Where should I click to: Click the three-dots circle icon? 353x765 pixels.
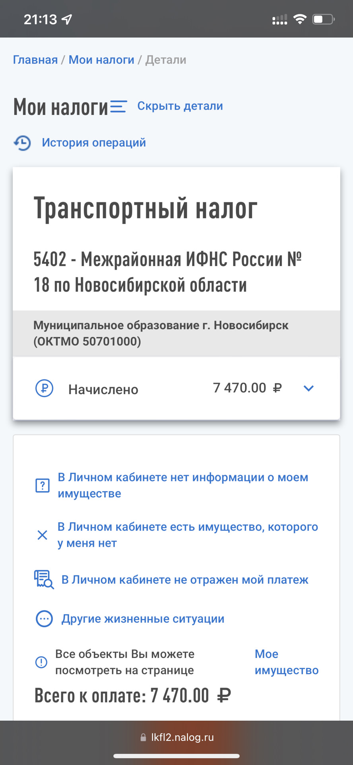pyautogui.click(x=44, y=619)
